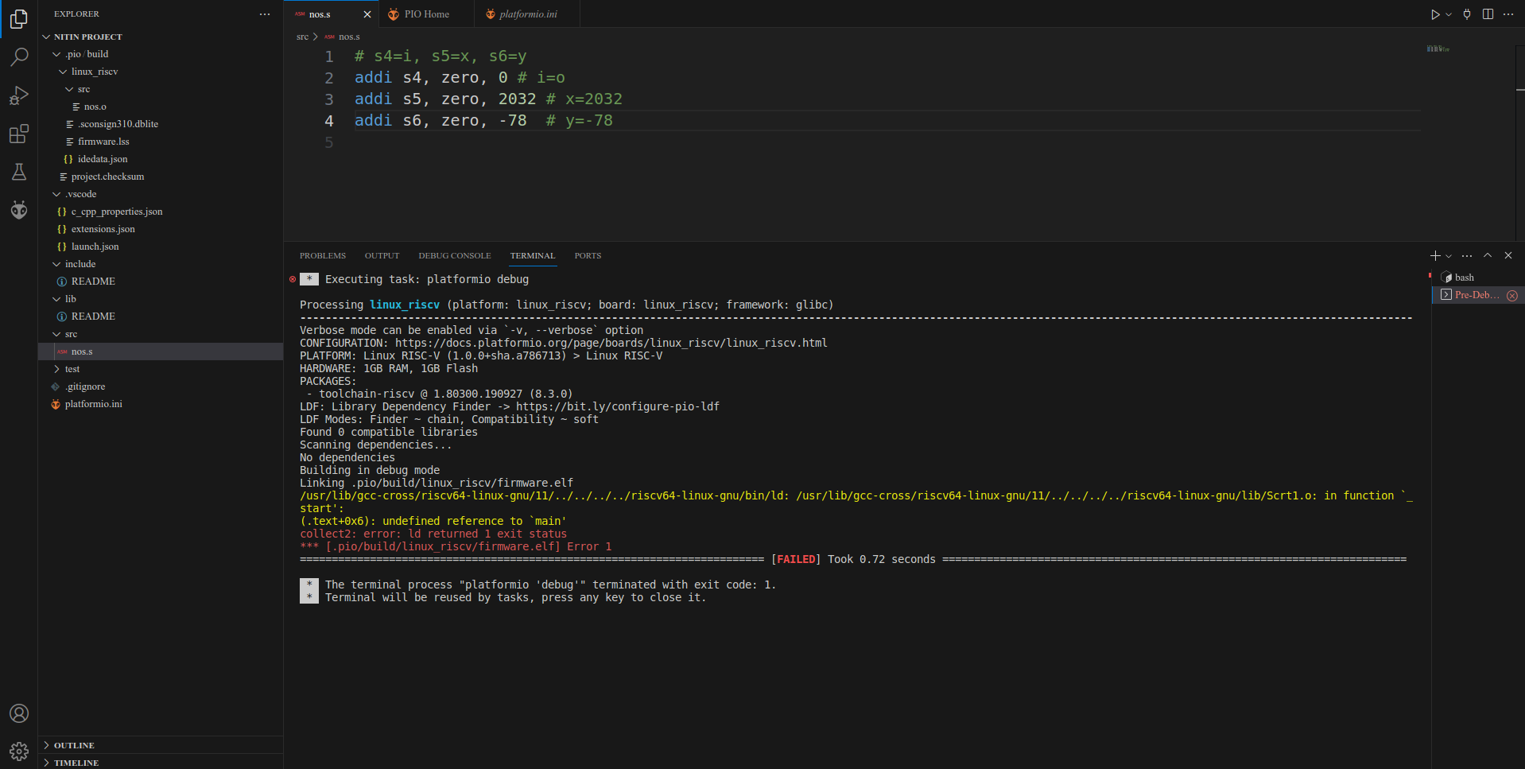Open .sconsign310.dblite file
This screenshot has width=1525, height=769.
161,124
